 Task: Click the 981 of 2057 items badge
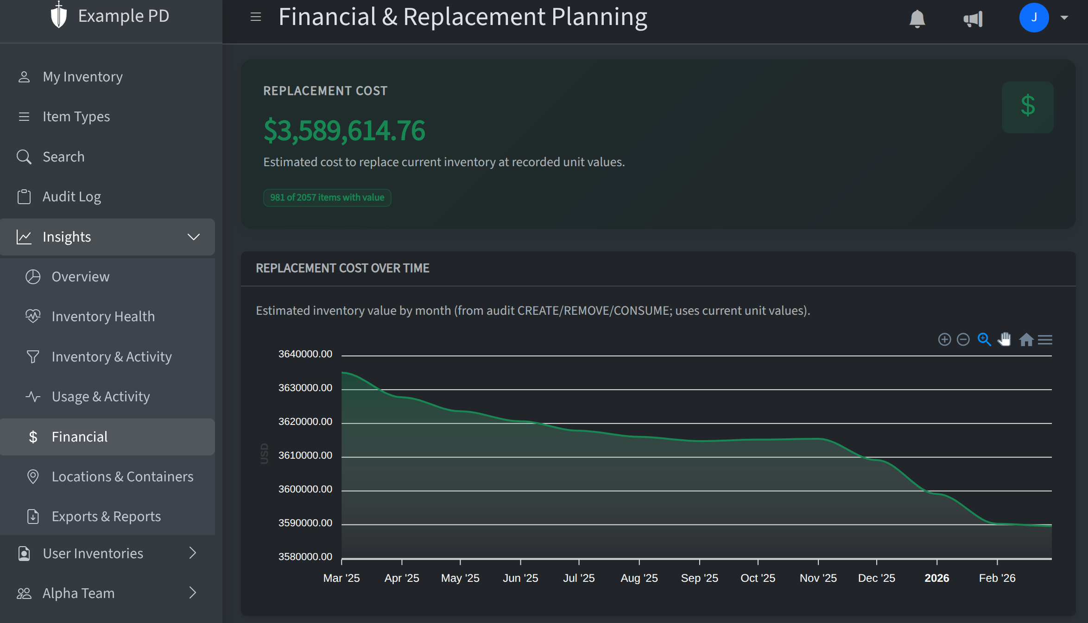point(327,198)
